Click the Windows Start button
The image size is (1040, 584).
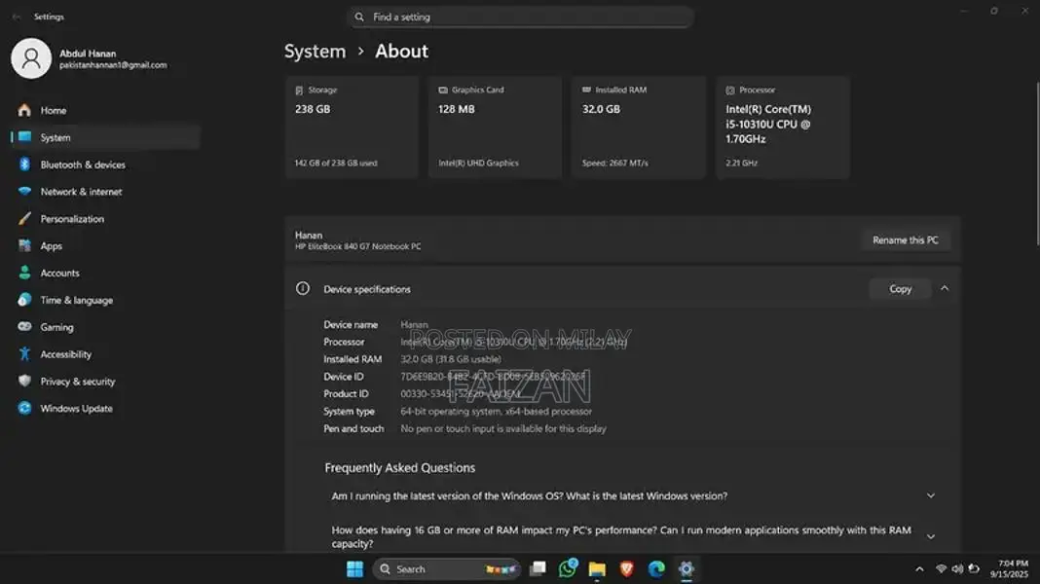pos(354,568)
